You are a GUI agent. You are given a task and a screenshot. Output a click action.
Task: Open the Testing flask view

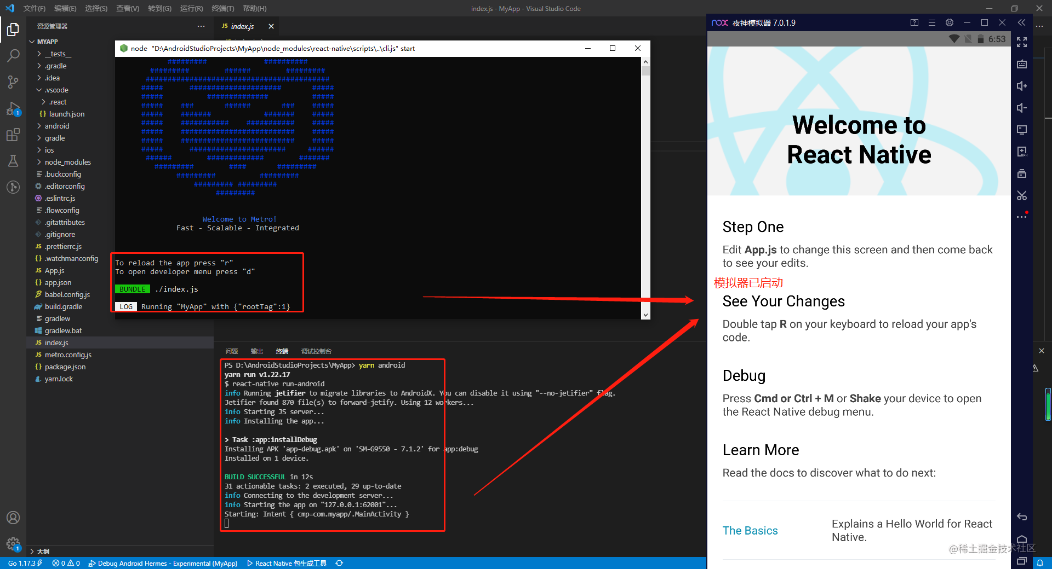point(13,161)
